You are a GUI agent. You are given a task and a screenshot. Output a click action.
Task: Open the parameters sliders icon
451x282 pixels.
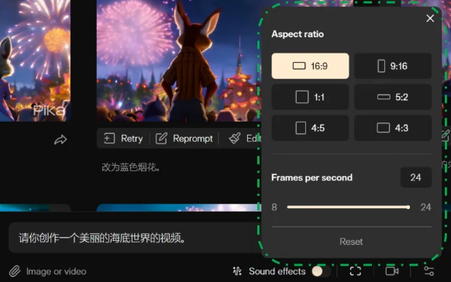429,271
